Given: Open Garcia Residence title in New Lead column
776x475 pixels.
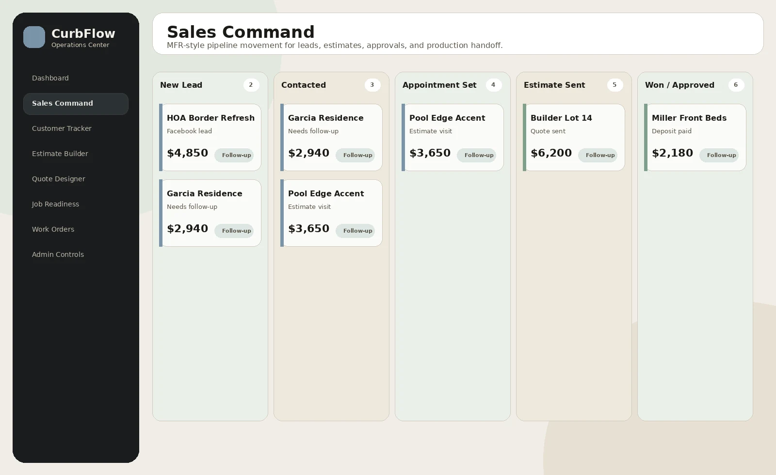Looking at the screenshot, I should click(x=205, y=193).
